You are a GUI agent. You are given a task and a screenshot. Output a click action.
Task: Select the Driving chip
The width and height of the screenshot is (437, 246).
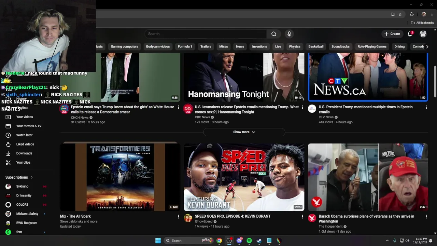[399, 46]
